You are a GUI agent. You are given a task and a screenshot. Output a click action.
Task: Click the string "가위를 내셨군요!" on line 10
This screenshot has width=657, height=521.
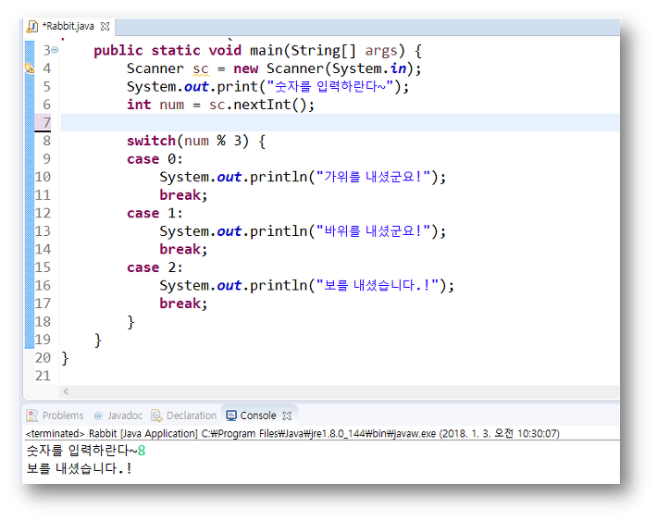(x=373, y=177)
